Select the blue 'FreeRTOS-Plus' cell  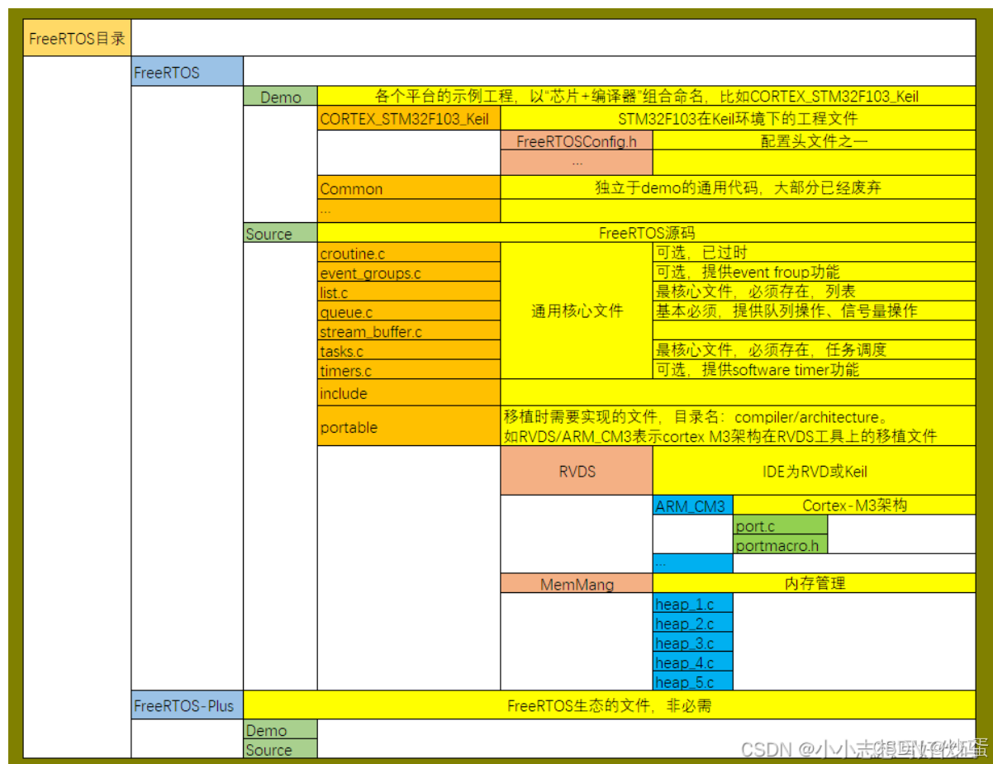(187, 705)
